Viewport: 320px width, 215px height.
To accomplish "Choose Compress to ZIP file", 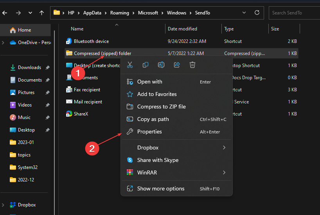I will tap(161, 107).
